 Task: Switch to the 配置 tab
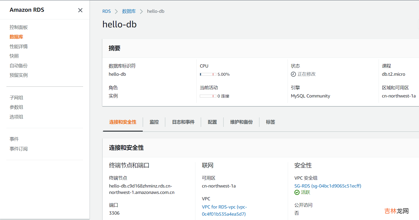212,122
